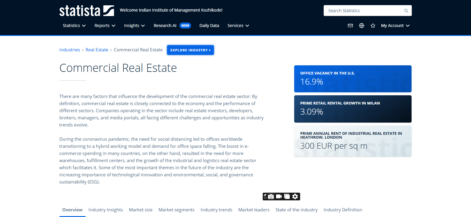The width and height of the screenshot is (471, 217).
Task: Open the My Account dropdown
Action: pyautogui.click(x=395, y=26)
